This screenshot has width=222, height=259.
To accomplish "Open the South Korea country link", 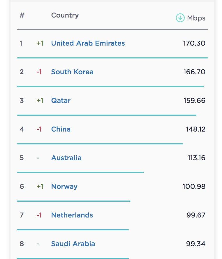I will [x=72, y=72].
